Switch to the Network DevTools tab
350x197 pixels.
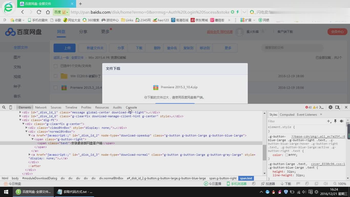[41, 107]
